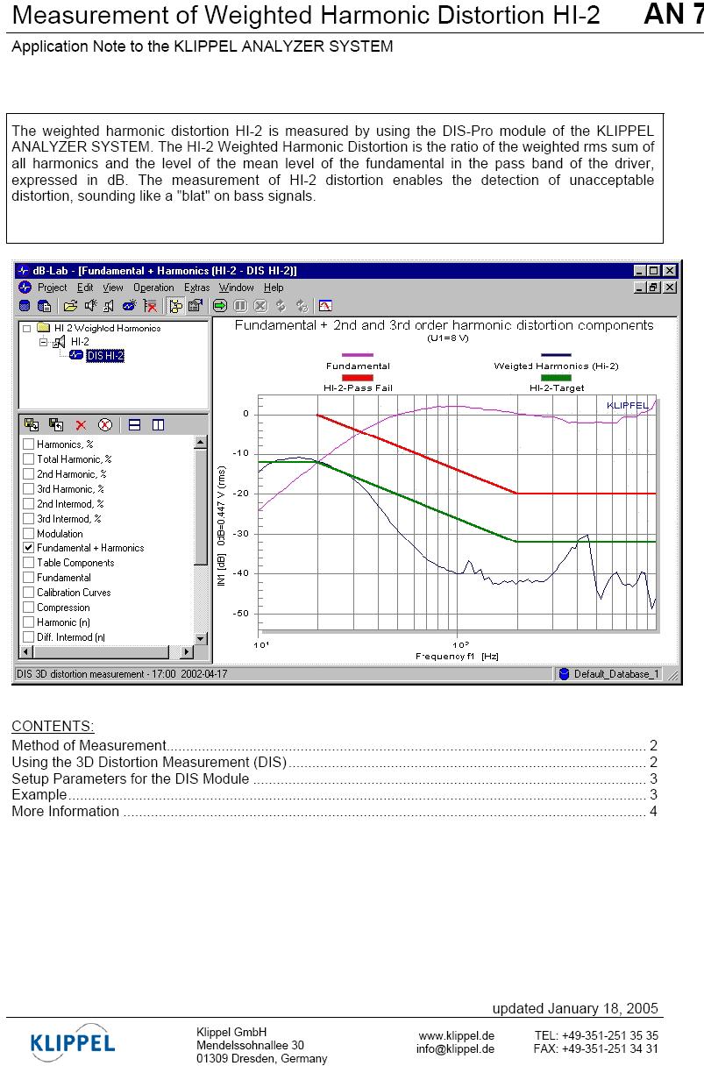The image size is (704, 1066).
Task: Enable the Harmonics, % checkbox
Action: tap(29, 444)
